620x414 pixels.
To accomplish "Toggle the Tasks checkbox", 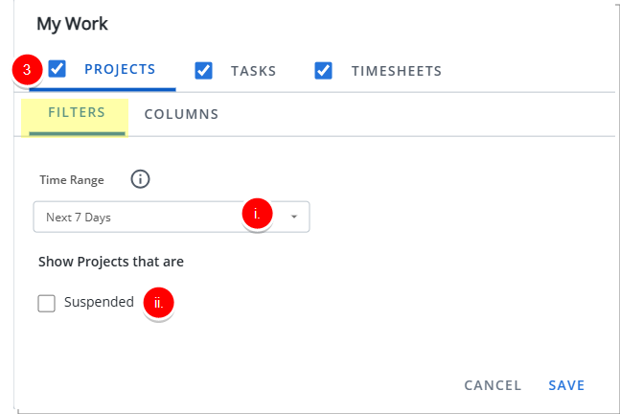I will tap(203, 70).
